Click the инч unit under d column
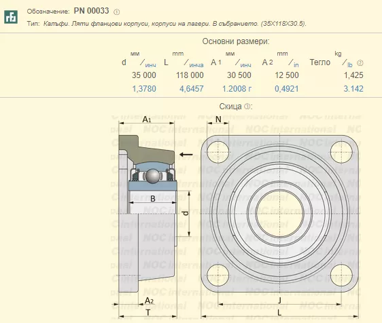Viewport: 382px width, 323px height. (x=151, y=65)
